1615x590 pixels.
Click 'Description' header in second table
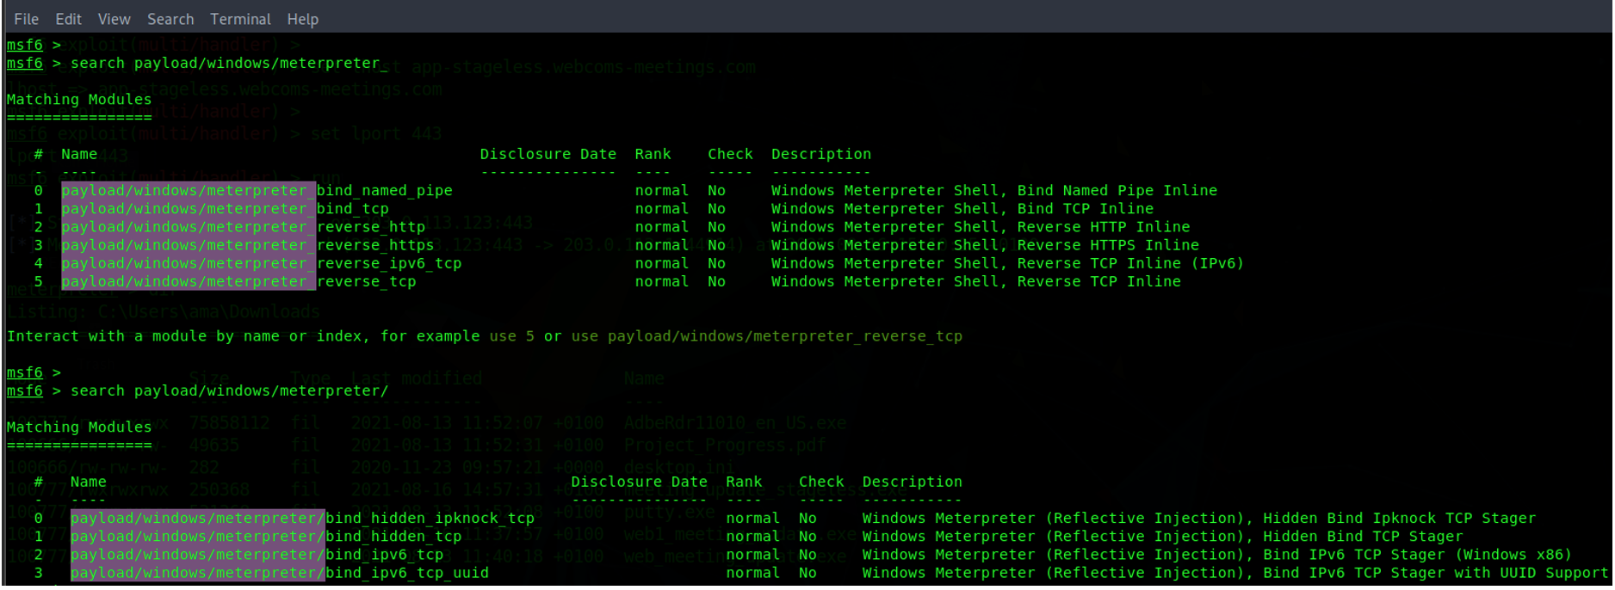click(913, 482)
